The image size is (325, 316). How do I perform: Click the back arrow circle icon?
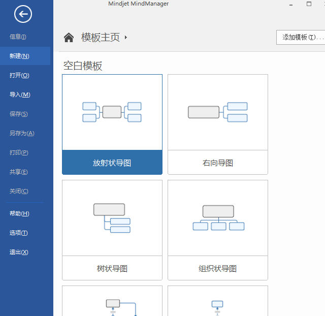click(x=23, y=14)
